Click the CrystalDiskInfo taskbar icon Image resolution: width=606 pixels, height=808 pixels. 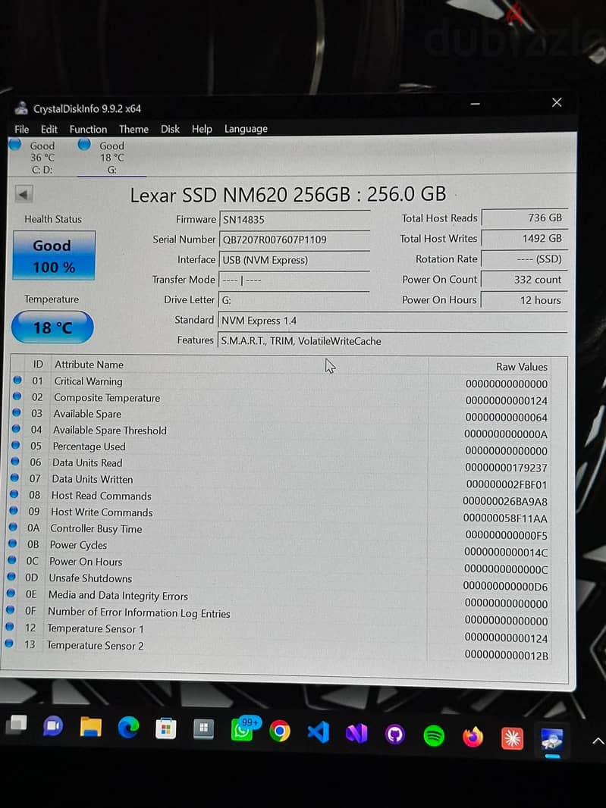(552, 741)
